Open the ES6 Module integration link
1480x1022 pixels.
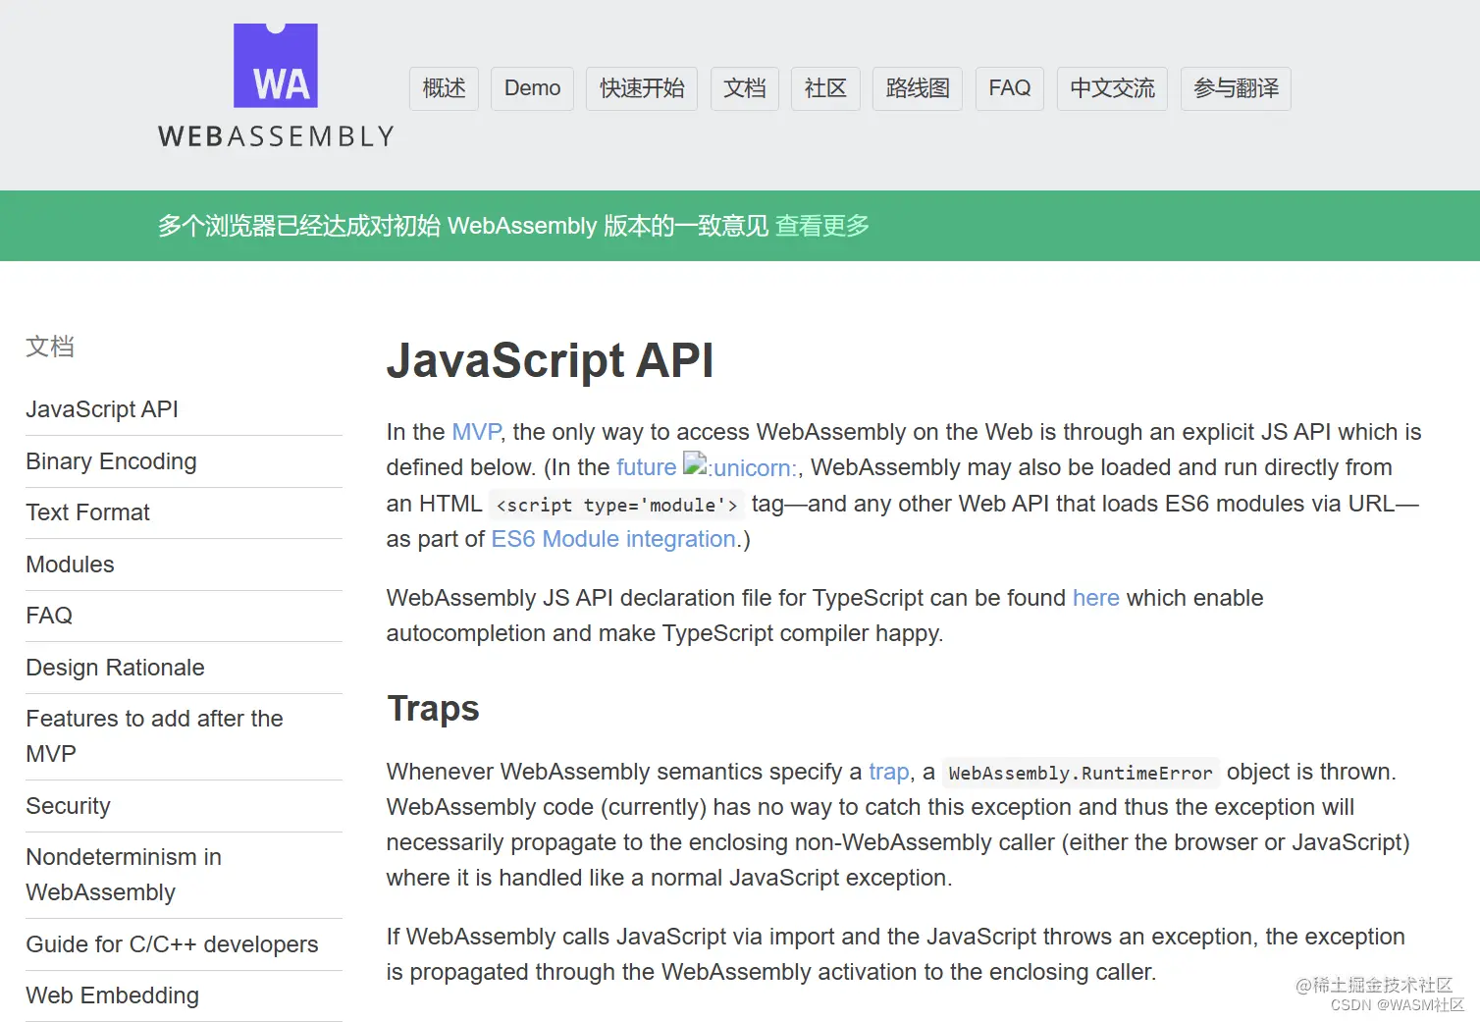click(x=613, y=539)
